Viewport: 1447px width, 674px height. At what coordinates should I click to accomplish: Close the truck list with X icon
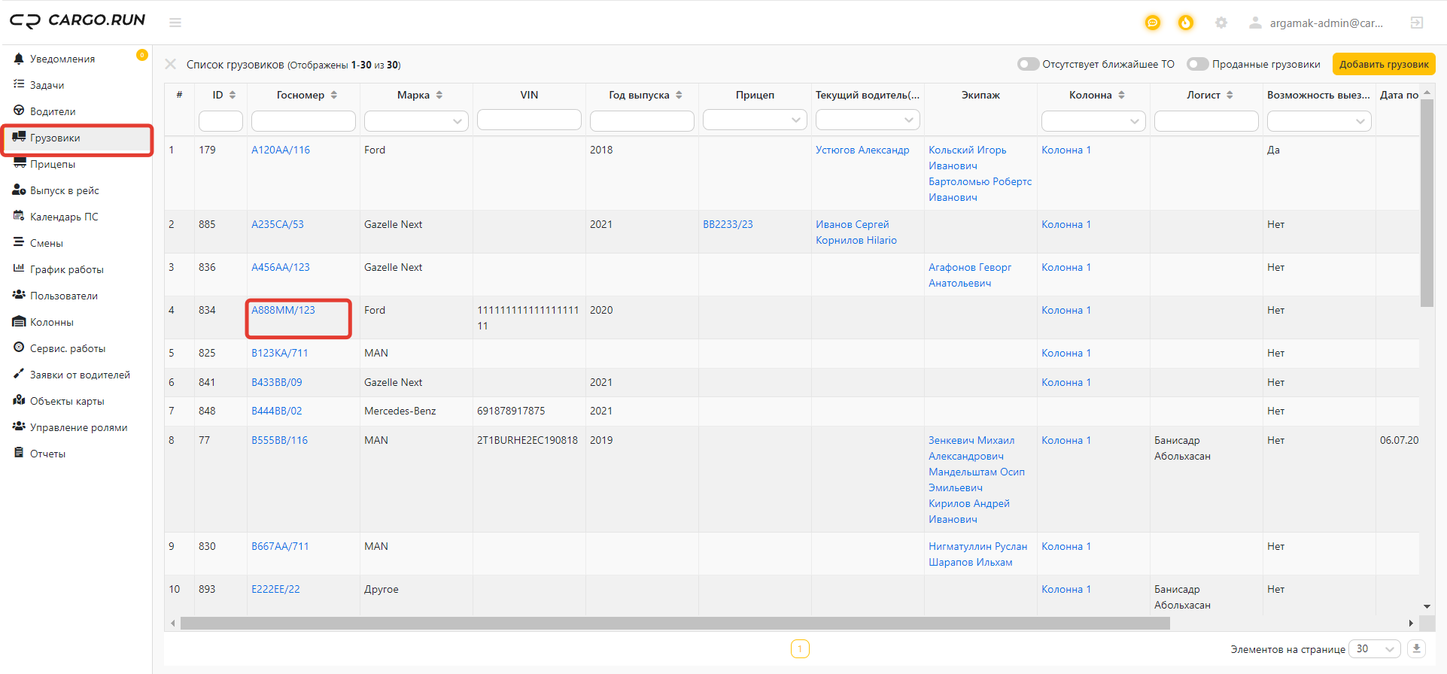(171, 64)
